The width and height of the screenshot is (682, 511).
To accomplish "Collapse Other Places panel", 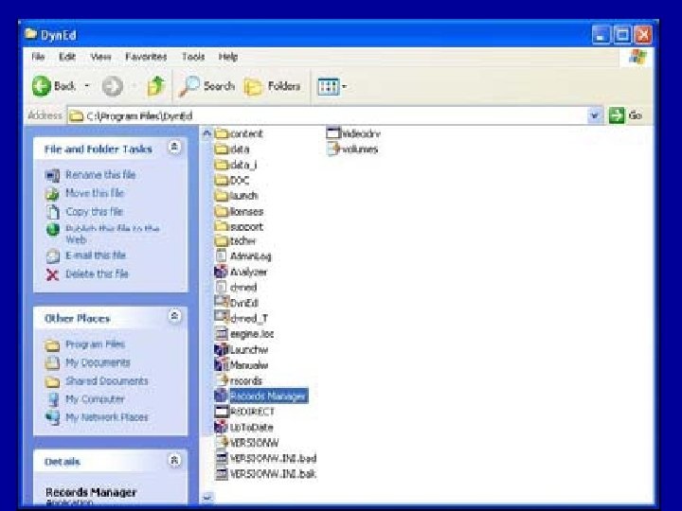I will [174, 316].
